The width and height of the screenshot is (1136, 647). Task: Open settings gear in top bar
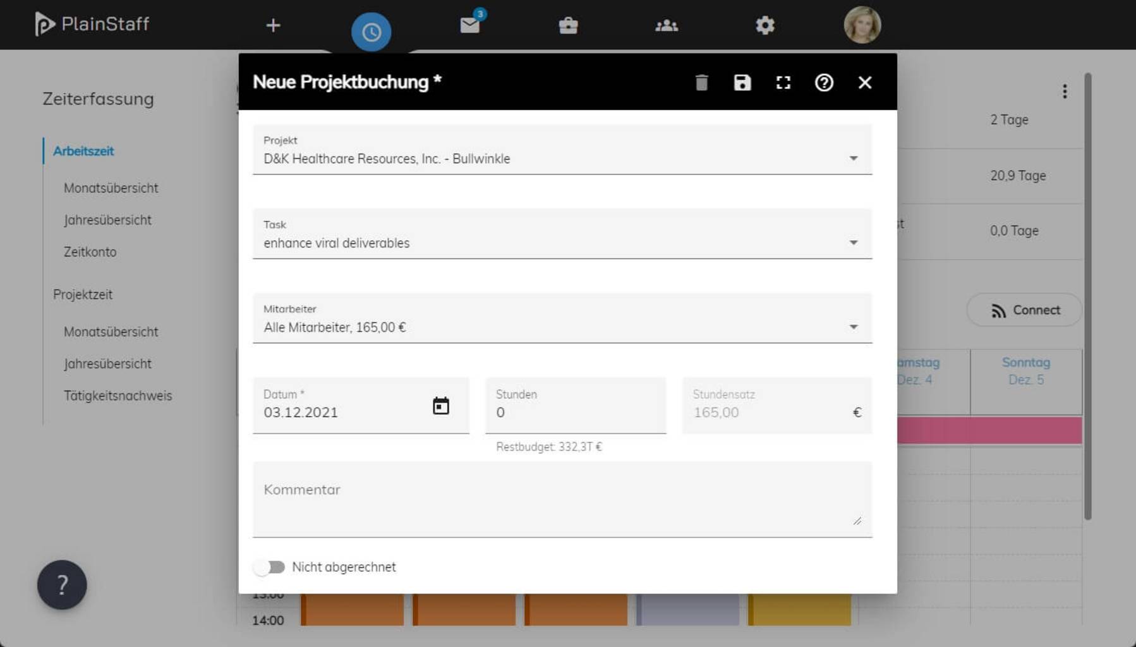[764, 25]
